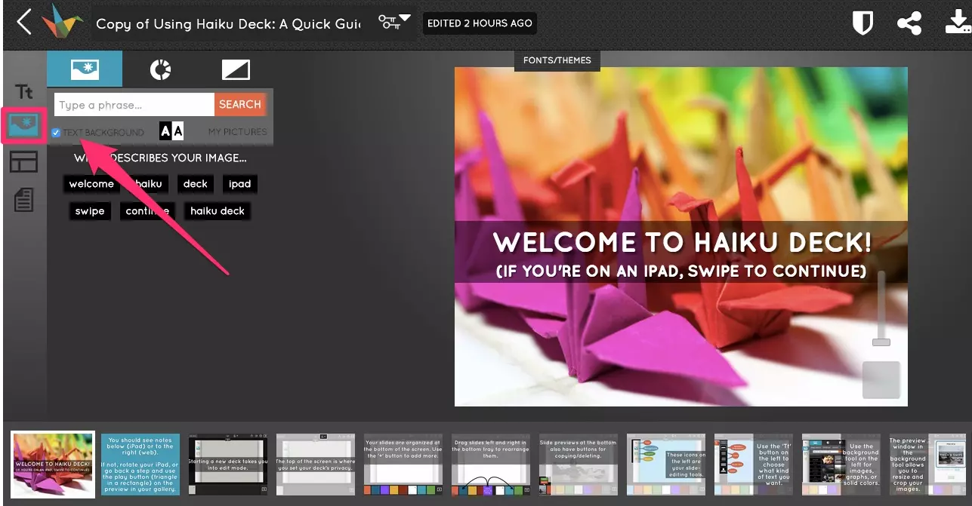Toggle the AA text color switch

point(171,131)
